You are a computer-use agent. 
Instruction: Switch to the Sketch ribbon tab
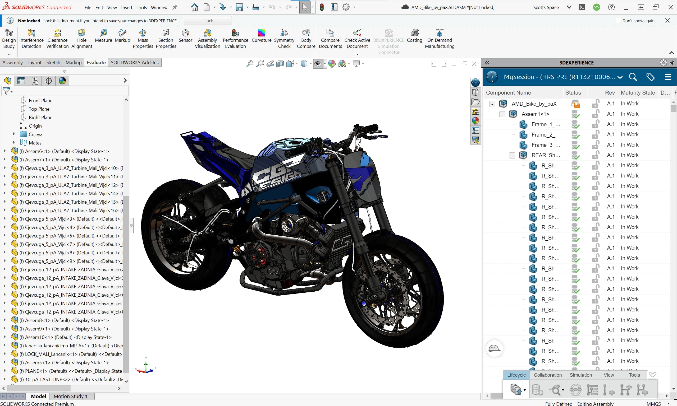[53, 62]
